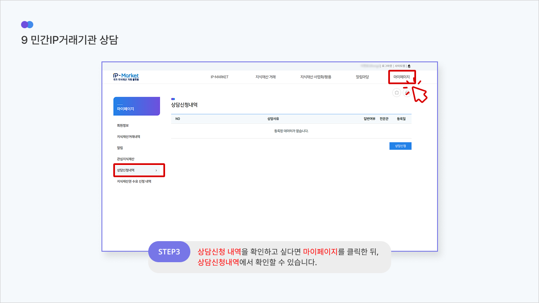This screenshot has height=303, width=539.
Task: Open 지식재산권 수요 신청 내역
Action: [134, 181]
